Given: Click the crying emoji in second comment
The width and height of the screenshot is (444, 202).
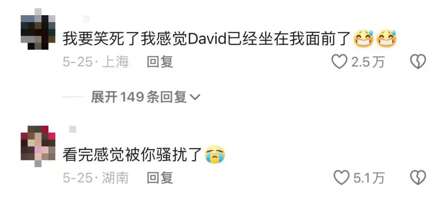Looking at the screenshot, I should coord(215,155).
